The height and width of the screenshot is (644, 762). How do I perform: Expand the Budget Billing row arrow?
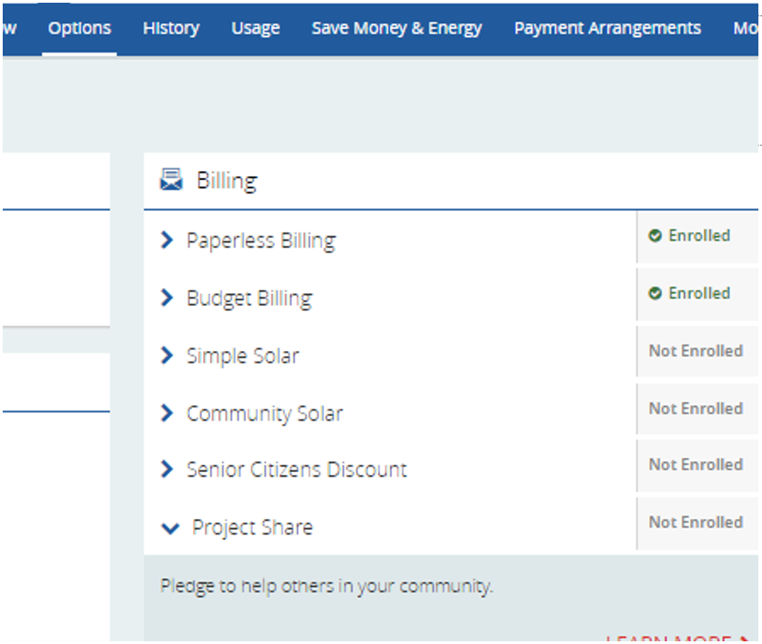tap(167, 298)
